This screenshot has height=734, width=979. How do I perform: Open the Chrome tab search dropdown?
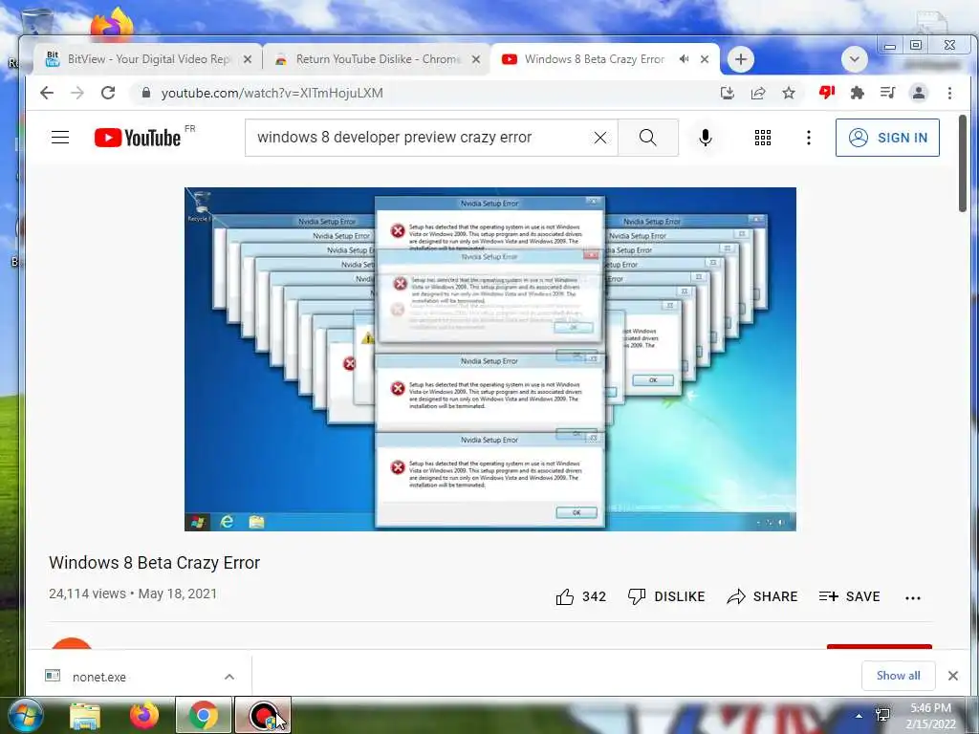[x=854, y=60]
